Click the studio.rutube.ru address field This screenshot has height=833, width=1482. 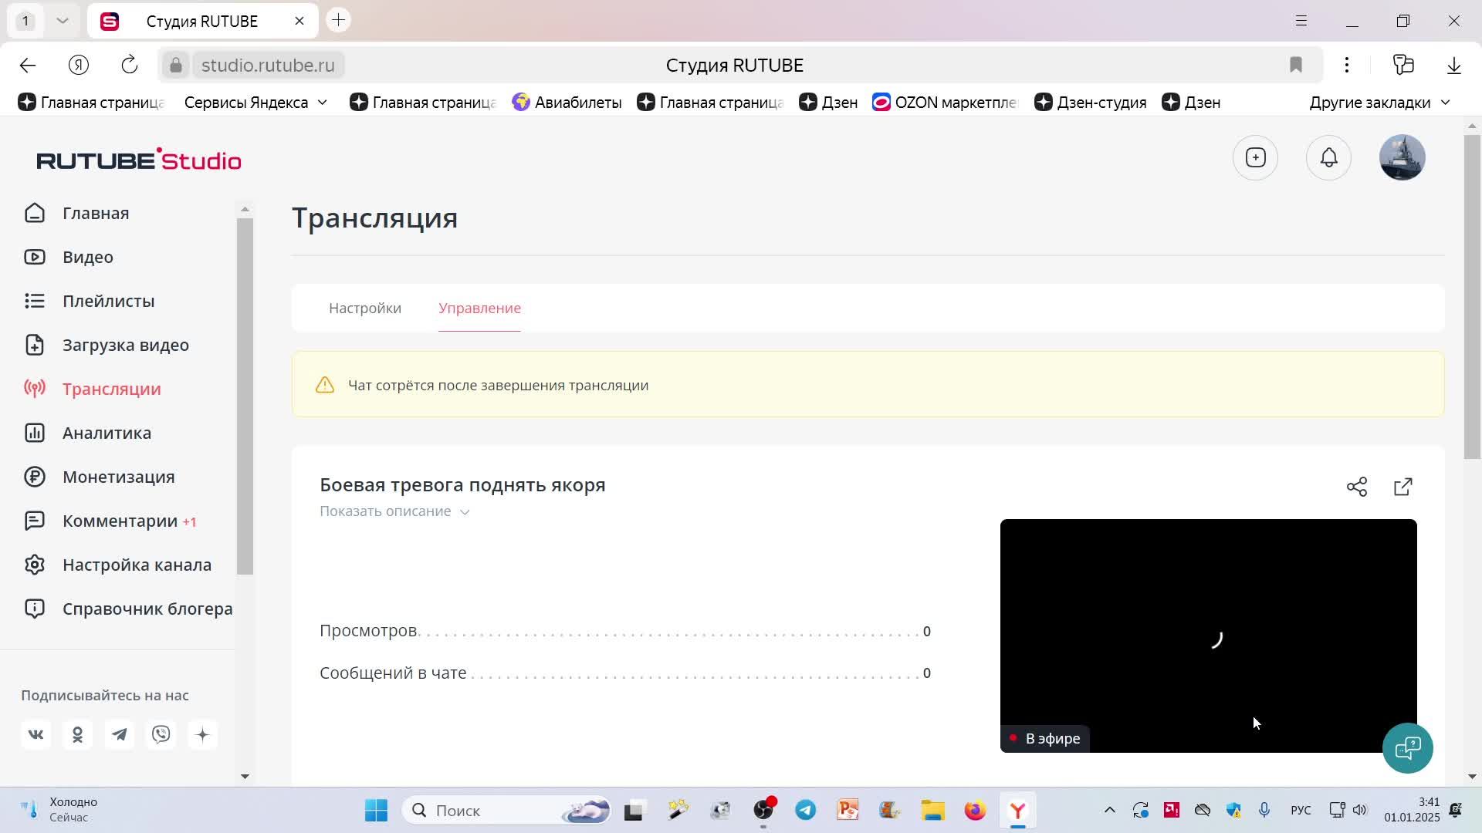tap(268, 65)
